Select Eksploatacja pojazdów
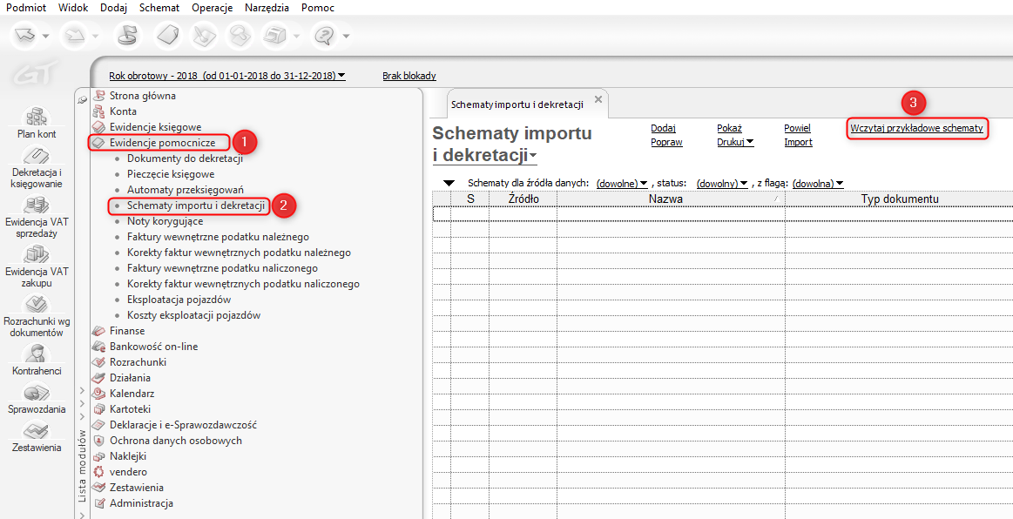Image resolution: width=1013 pixels, height=519 pixels. [179, 300]
